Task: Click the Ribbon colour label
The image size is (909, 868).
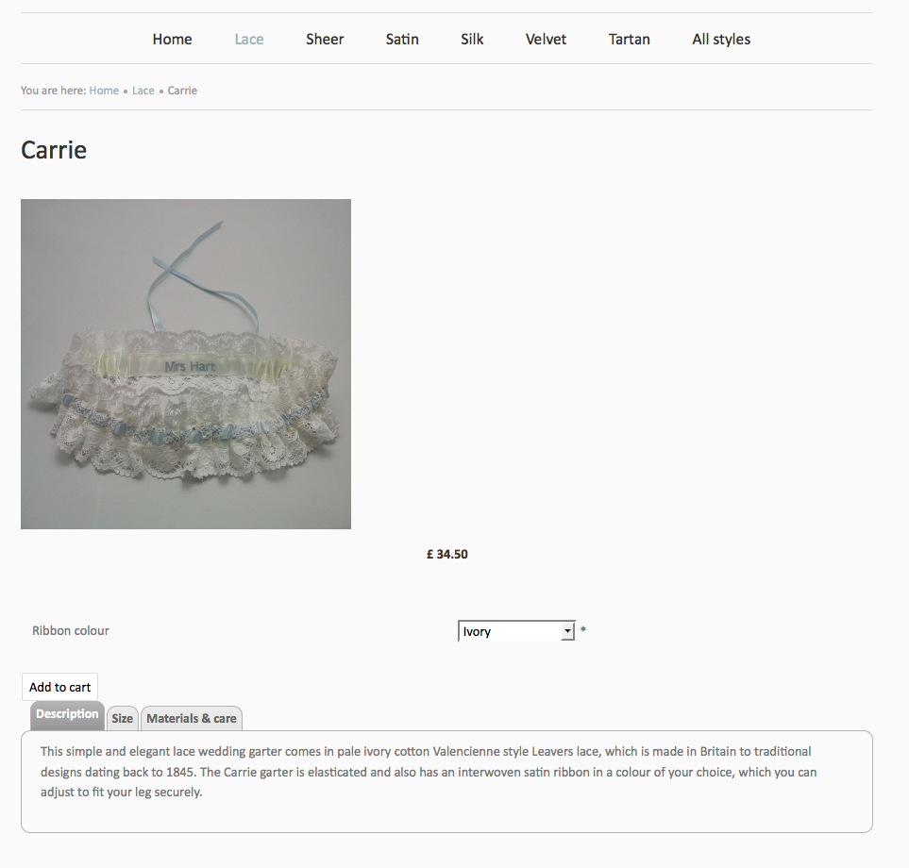Action: [71, 631]
